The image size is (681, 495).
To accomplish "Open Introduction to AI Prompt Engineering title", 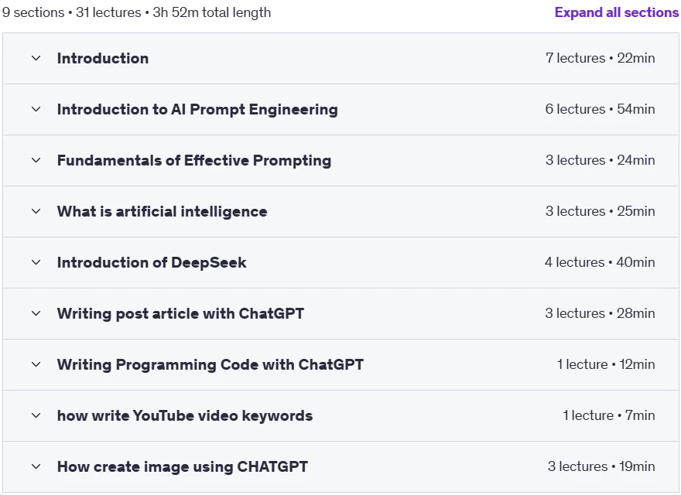I will tap(197, 109).
